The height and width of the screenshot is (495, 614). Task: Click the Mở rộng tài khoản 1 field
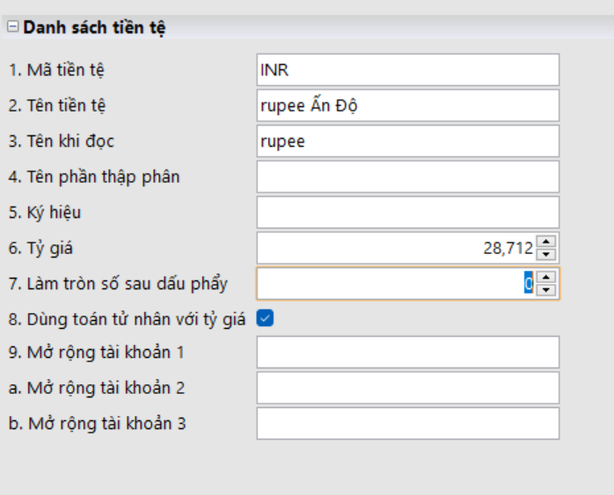pos(407,353)
